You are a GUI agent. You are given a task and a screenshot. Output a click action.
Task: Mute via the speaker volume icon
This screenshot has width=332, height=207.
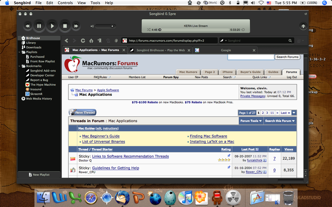(92, 26)
